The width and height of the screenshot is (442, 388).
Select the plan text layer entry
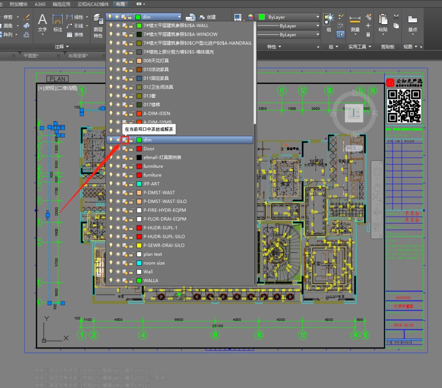coord(153,254)
